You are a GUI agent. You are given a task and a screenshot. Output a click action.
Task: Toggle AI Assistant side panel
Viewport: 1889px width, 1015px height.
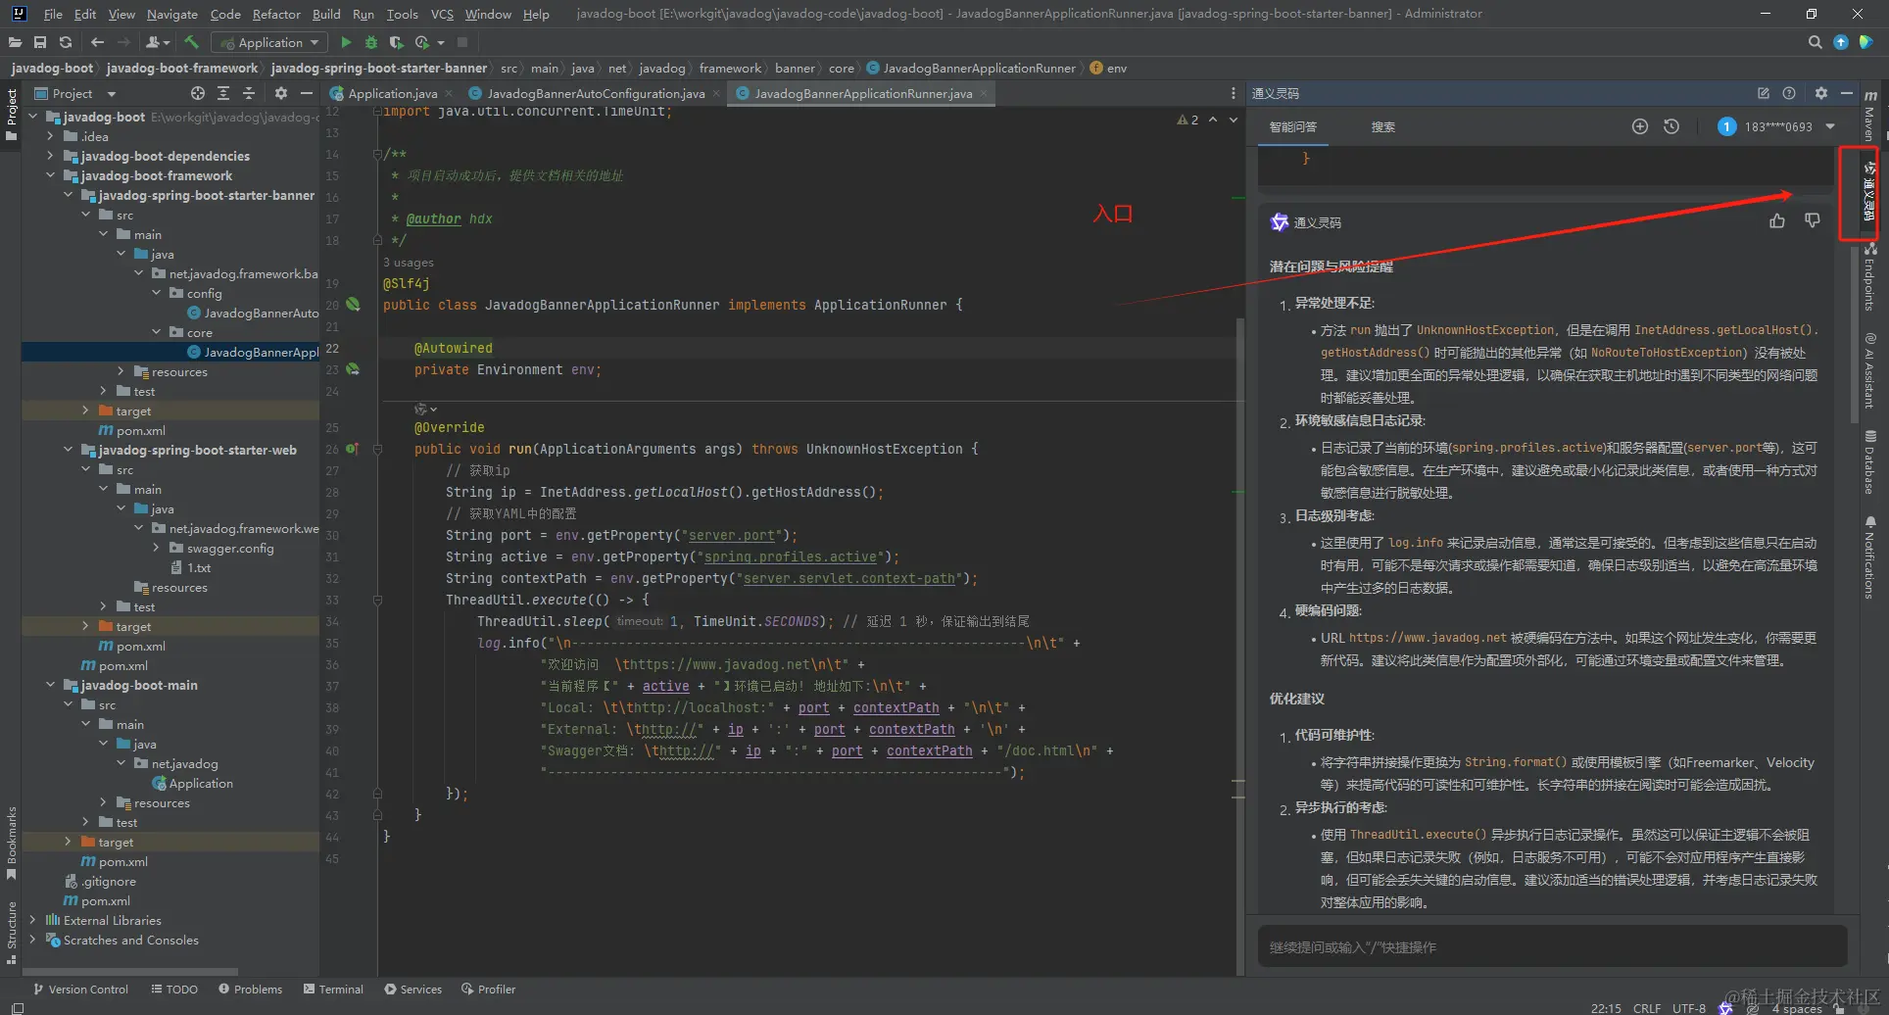point(1869,370)
